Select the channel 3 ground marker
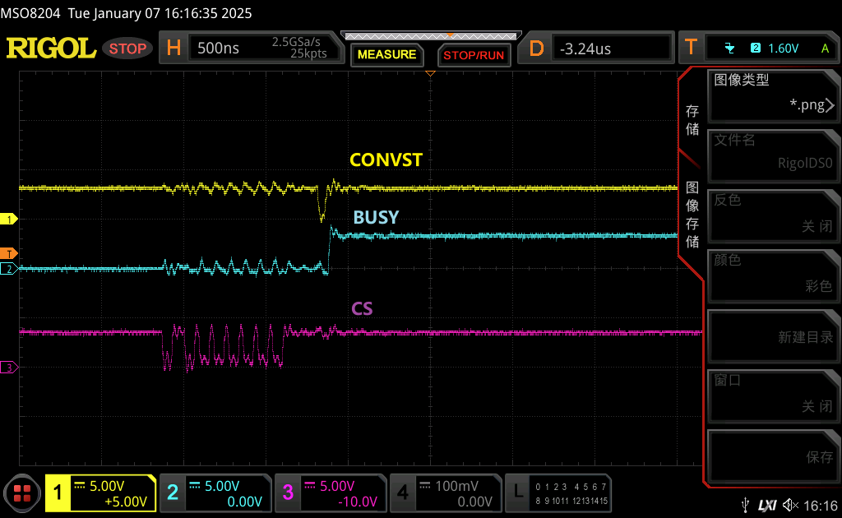This screenshot has height=518, width=842. (8, 368)
